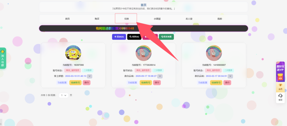Click the pink 操作 button for account 1773635614

pos(157,83)
